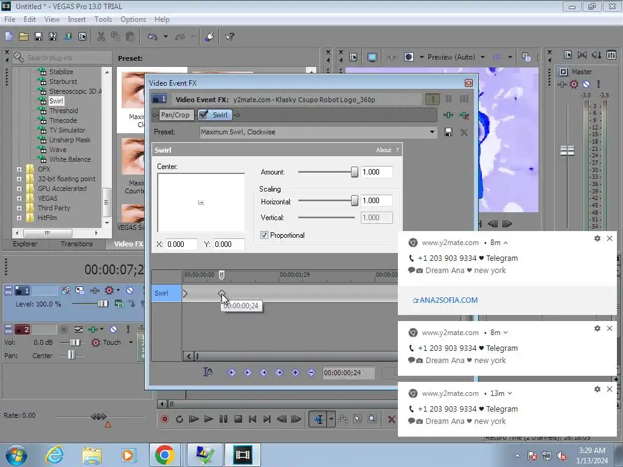Click the Stop button in transport bar

coord(238,419)
